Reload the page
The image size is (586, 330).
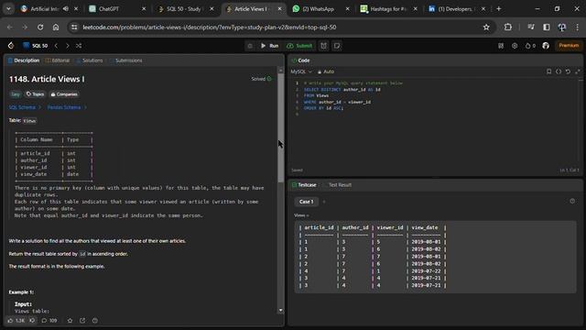pyautogui.click(x=40, y=27)
